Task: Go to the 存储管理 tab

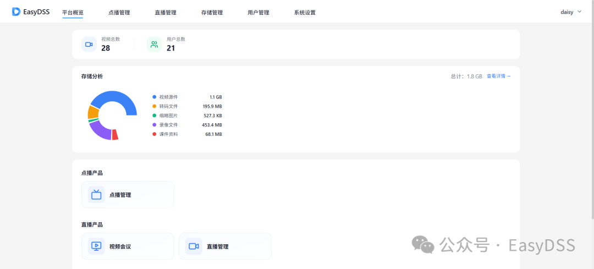Action: click(x=212, y=13)
